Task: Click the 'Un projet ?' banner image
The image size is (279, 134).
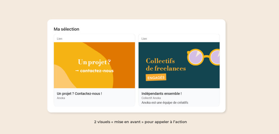Action: [x=94, y=65]
